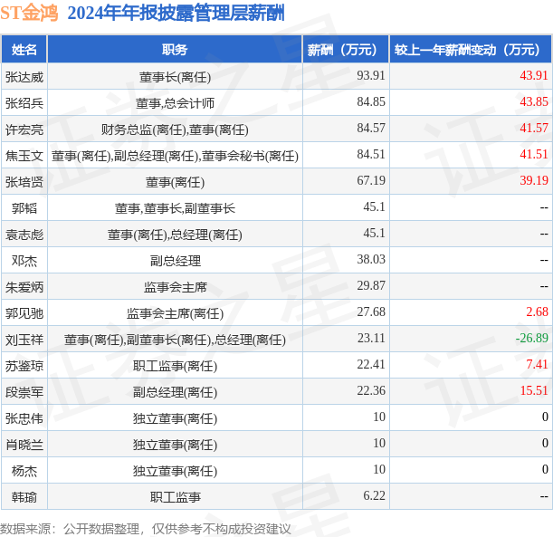553x537 pixels.
Task: Click the name cell '张忠伟'
Action: [24, 418]
